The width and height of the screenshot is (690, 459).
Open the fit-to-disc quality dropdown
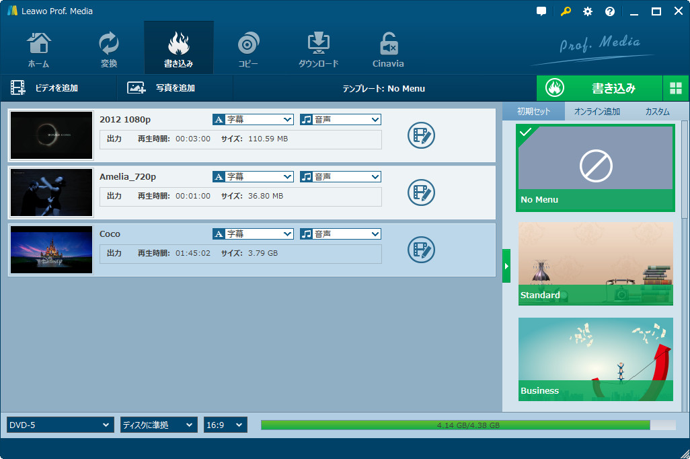pyautogui.click(x=159, y=425)
